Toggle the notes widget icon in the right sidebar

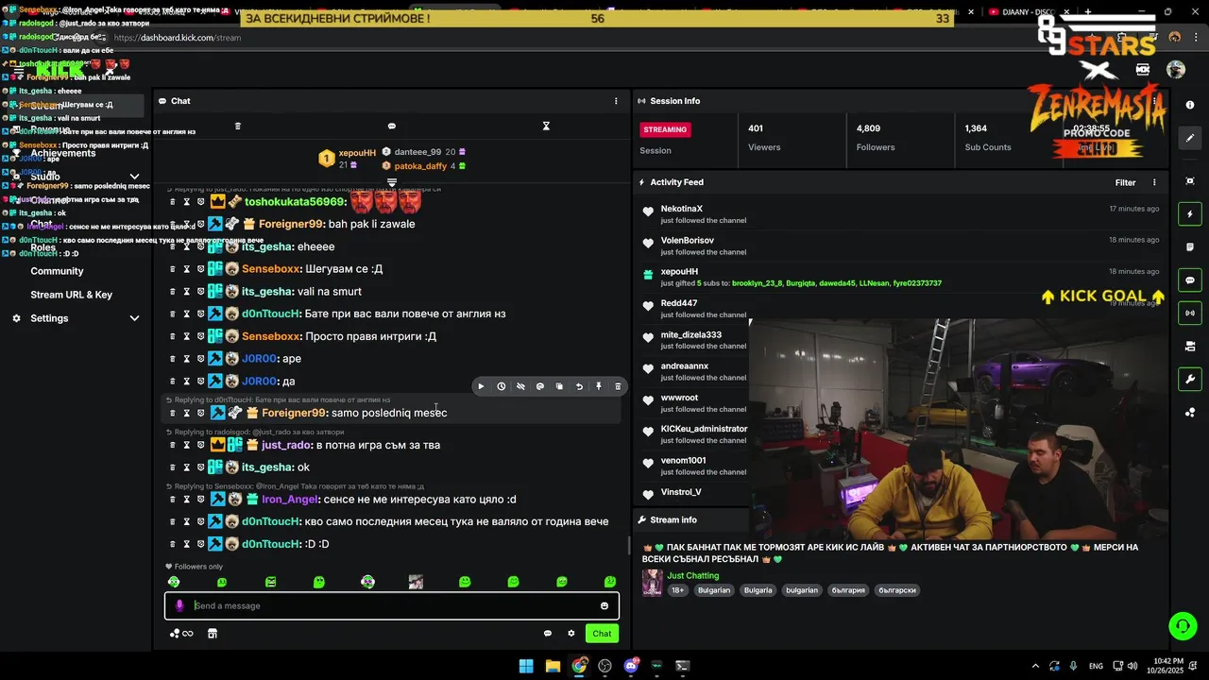click(x=1190, y=247)
